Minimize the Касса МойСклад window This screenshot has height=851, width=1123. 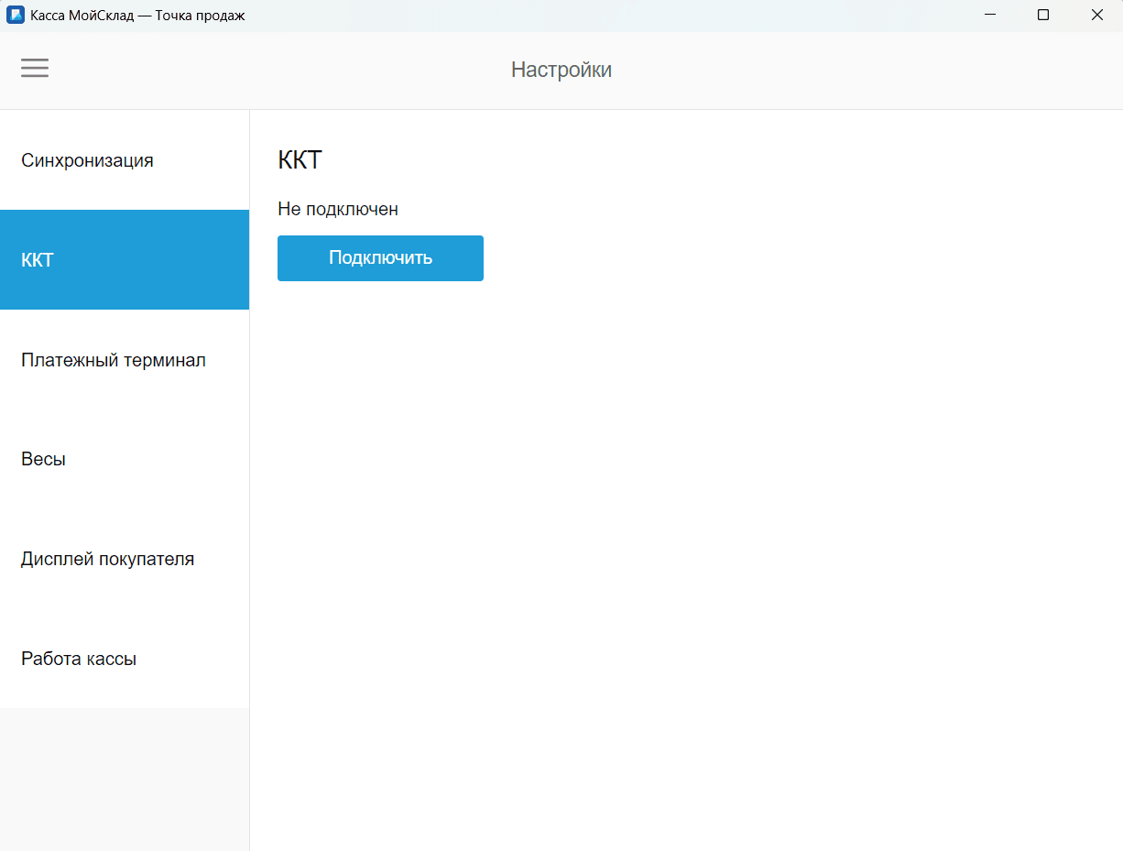pyautogui.click(x=990, y=16)
